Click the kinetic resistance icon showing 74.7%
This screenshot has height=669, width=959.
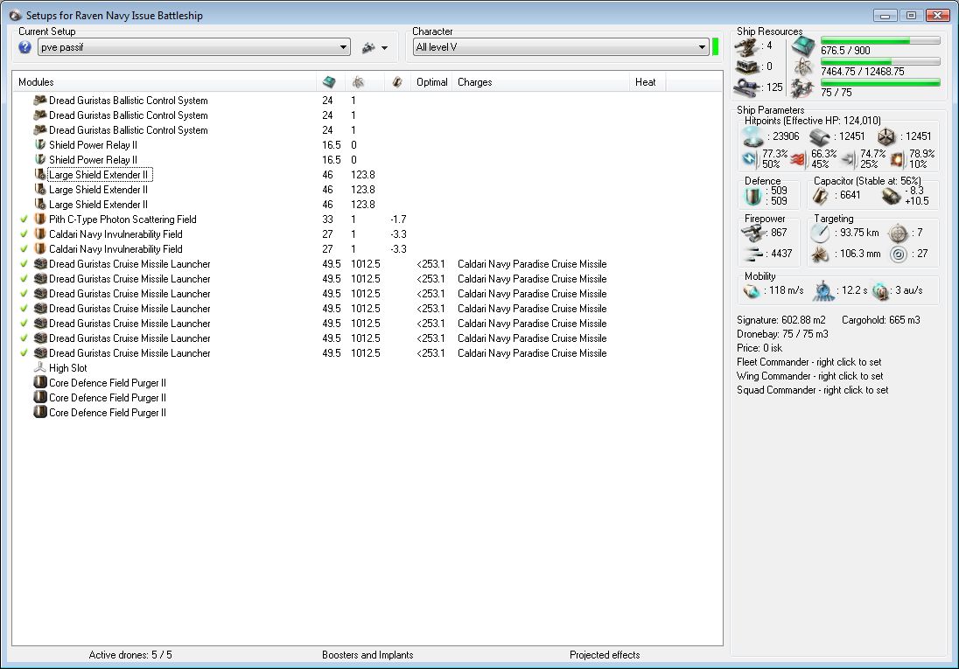coord(848,159)
